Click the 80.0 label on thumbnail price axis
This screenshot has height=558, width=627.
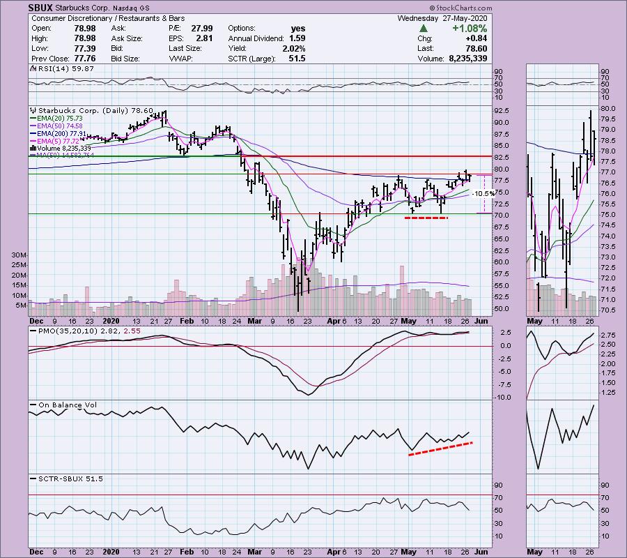click(x=607, y=109)
